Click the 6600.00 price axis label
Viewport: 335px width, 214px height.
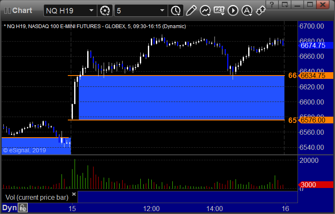[311, 102]
